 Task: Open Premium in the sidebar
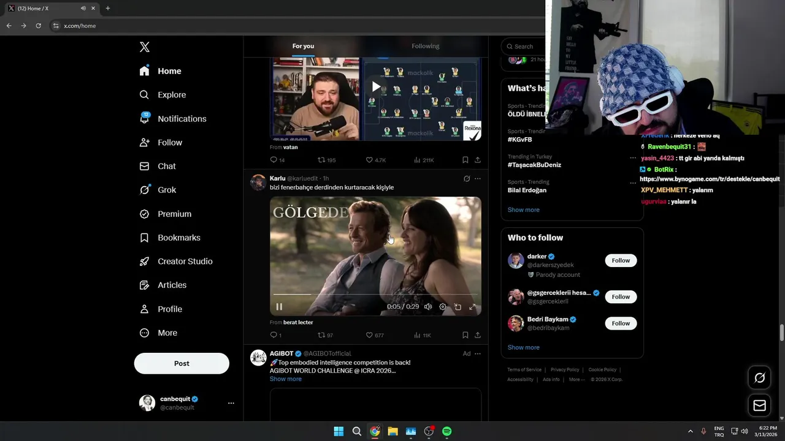(x=165, y=214)
